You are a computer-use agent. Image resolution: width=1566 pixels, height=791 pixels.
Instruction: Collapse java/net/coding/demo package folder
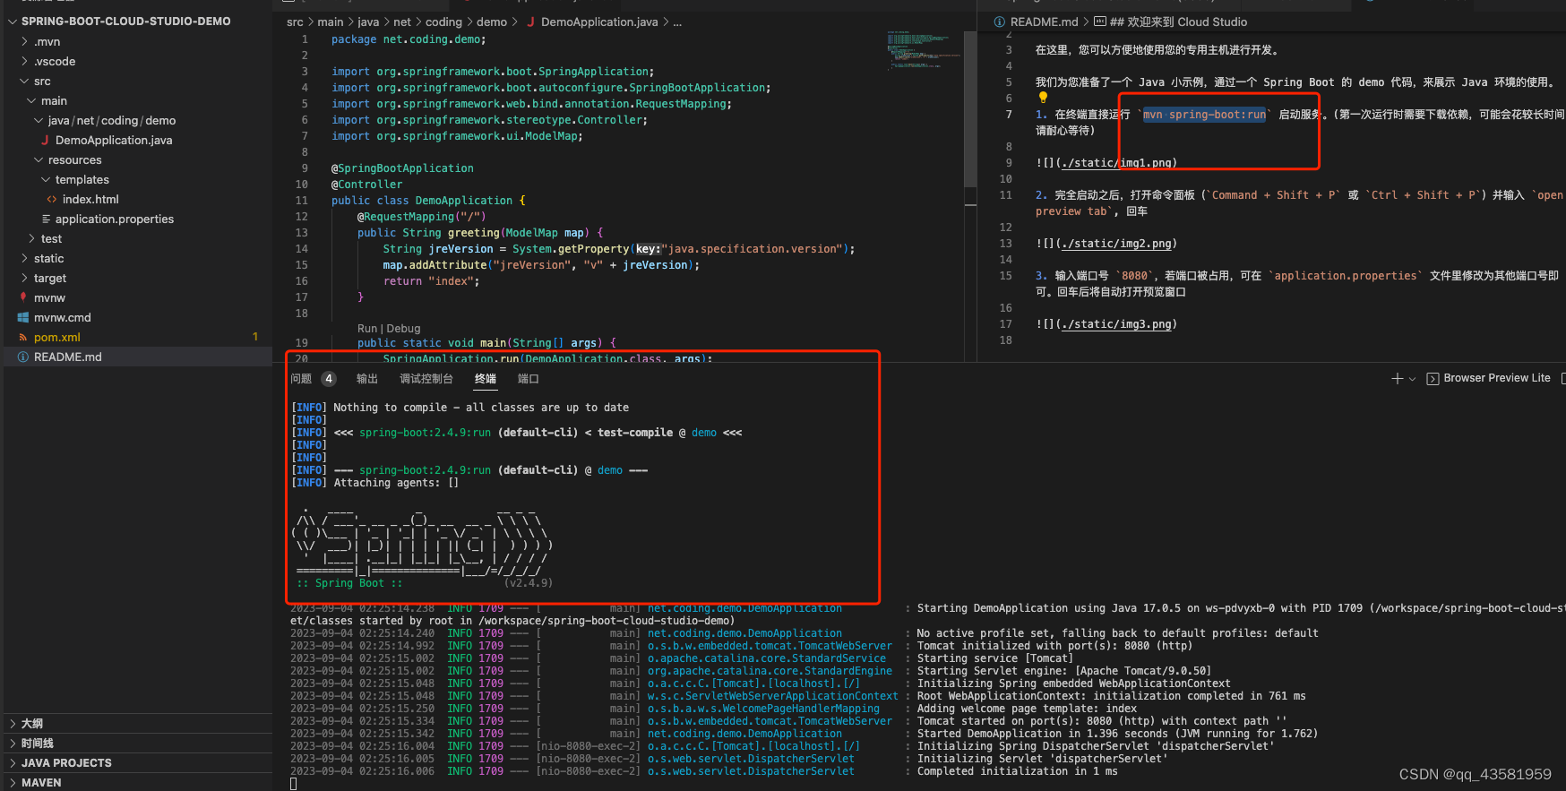click(x=39, y=121)
